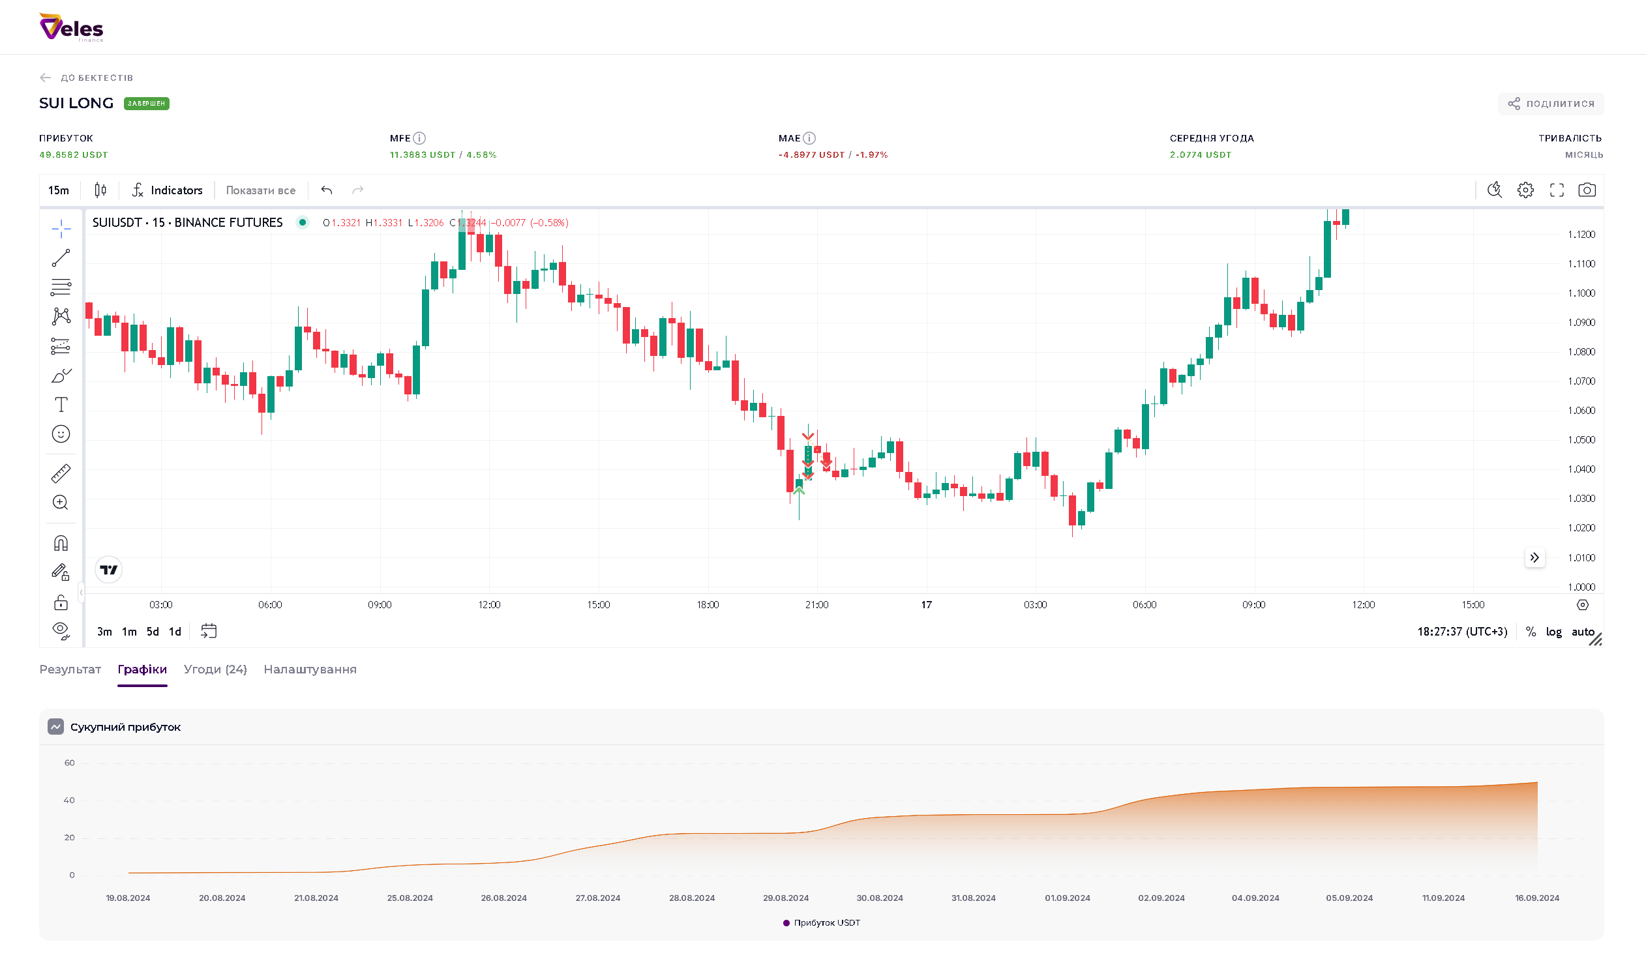Toggle the log scale option
1646x955 pixels.
pyautogui.click(x=1553, y=632)
